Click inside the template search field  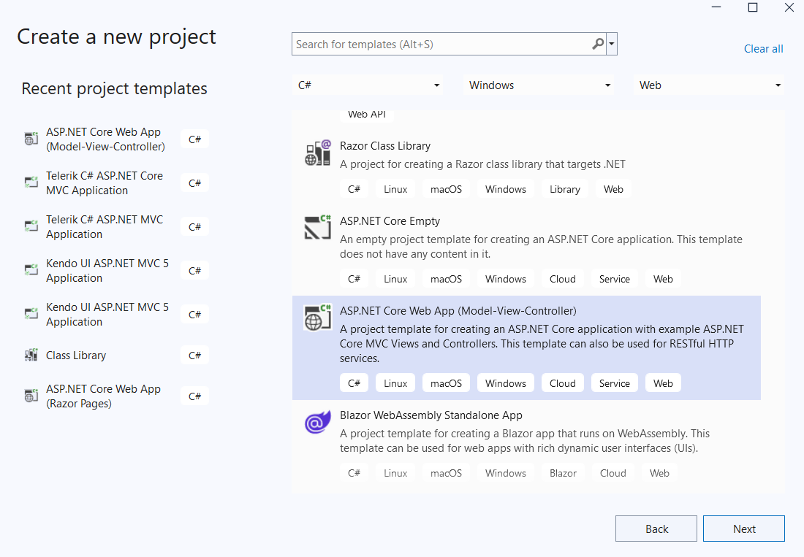pos(439,44)
